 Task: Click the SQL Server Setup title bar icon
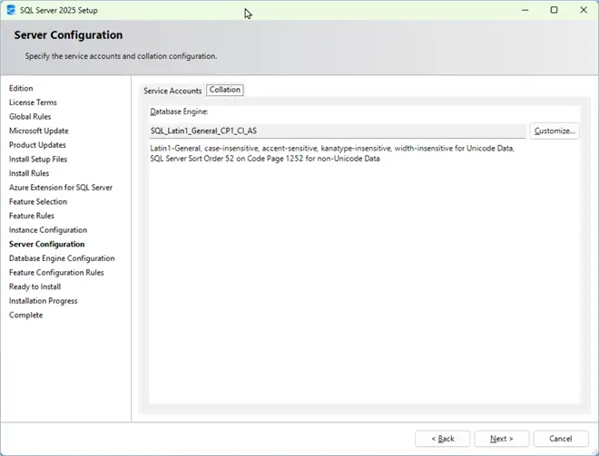coord(11,10)
